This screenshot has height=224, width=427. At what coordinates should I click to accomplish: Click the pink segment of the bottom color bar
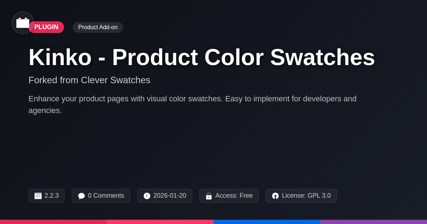160,222
